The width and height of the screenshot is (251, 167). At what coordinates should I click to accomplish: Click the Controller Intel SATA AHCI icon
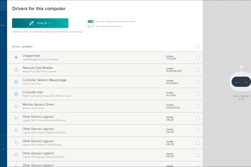[16, 94]
